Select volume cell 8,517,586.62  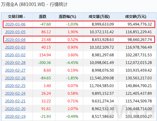coord(103,116)
